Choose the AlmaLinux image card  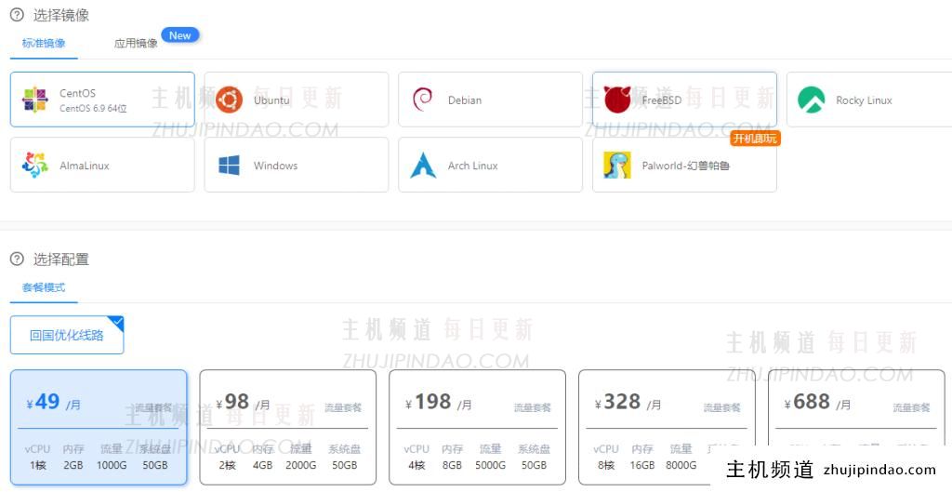102,165
